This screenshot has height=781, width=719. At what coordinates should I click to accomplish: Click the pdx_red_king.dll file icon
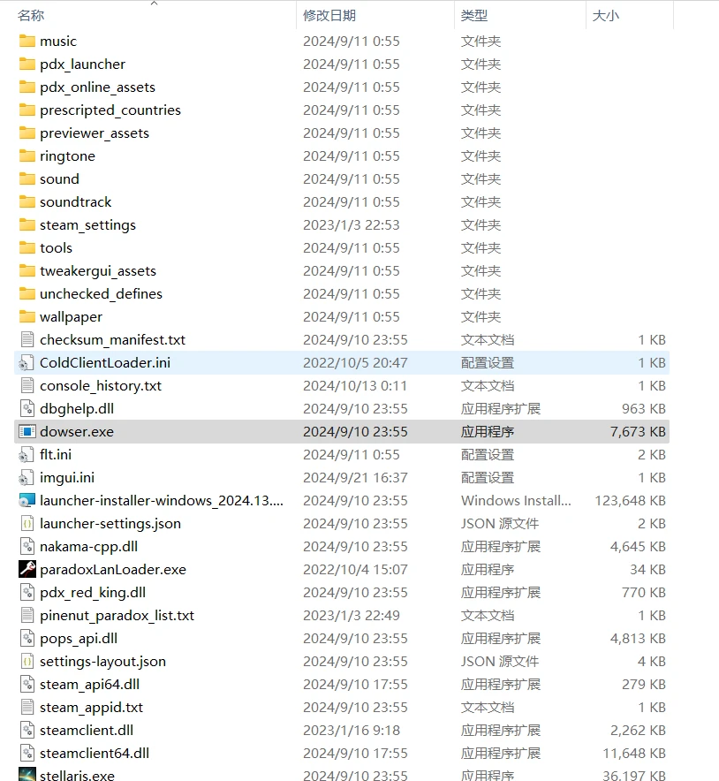(x=27, y=592)
